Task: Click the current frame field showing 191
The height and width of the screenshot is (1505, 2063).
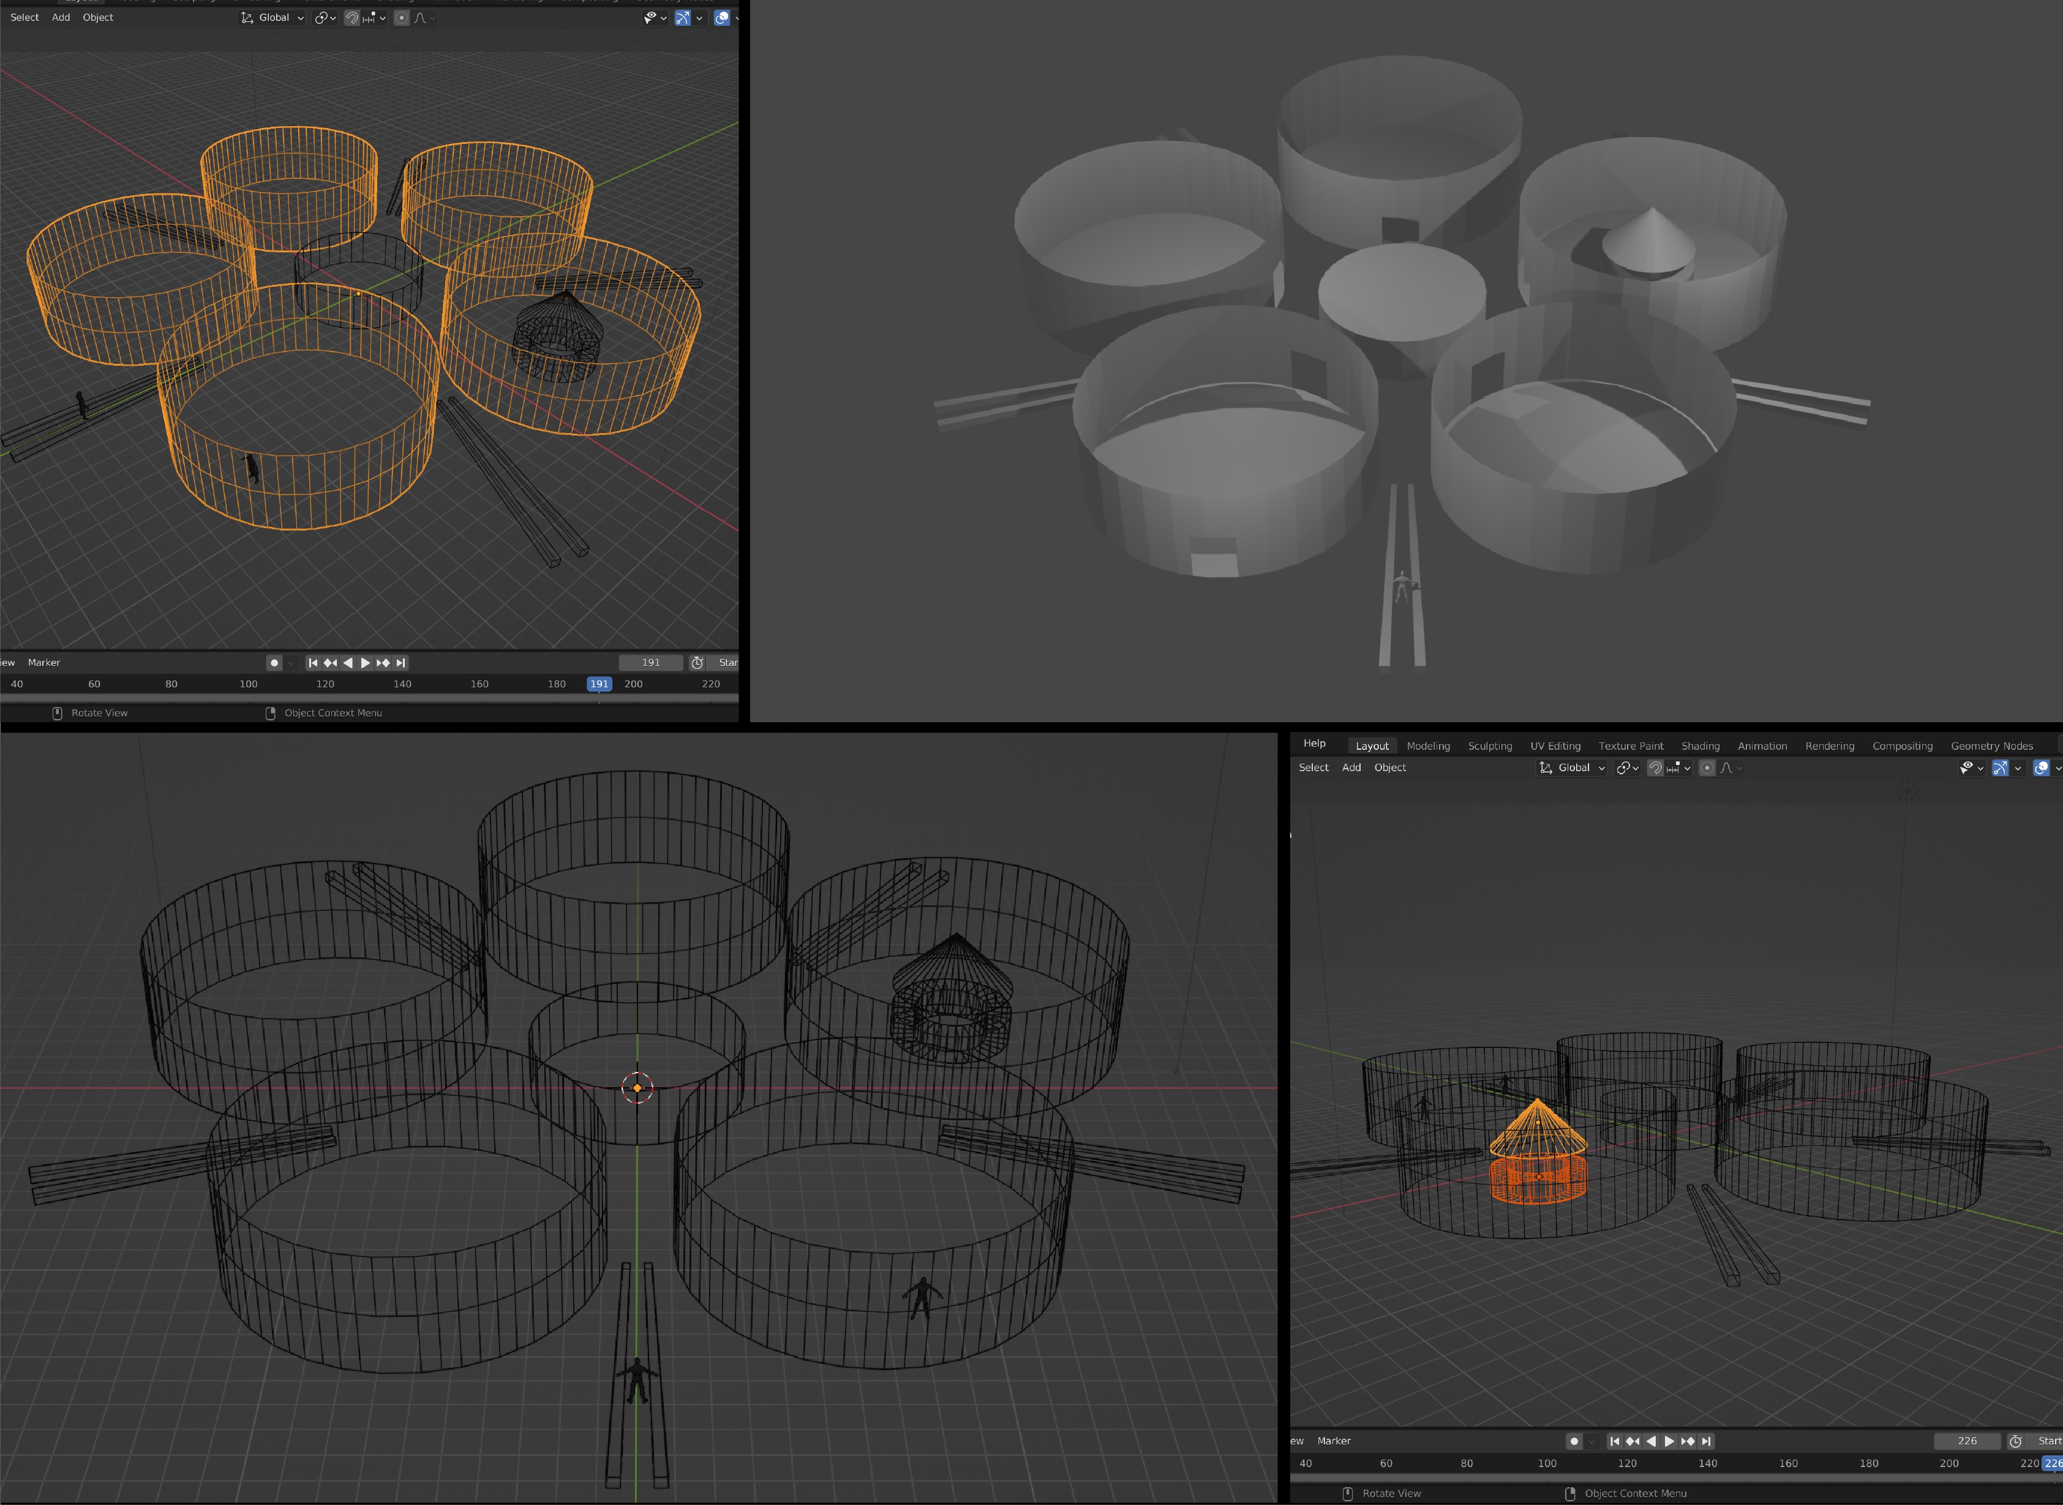Action: tap(650, 662)
